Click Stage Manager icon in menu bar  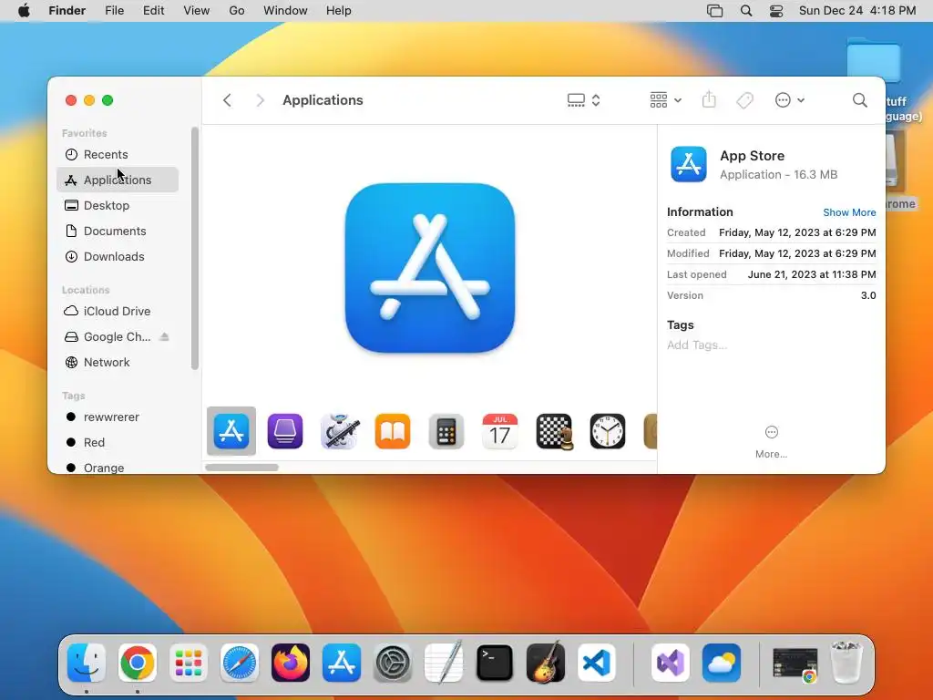click(x=714, y=11)
